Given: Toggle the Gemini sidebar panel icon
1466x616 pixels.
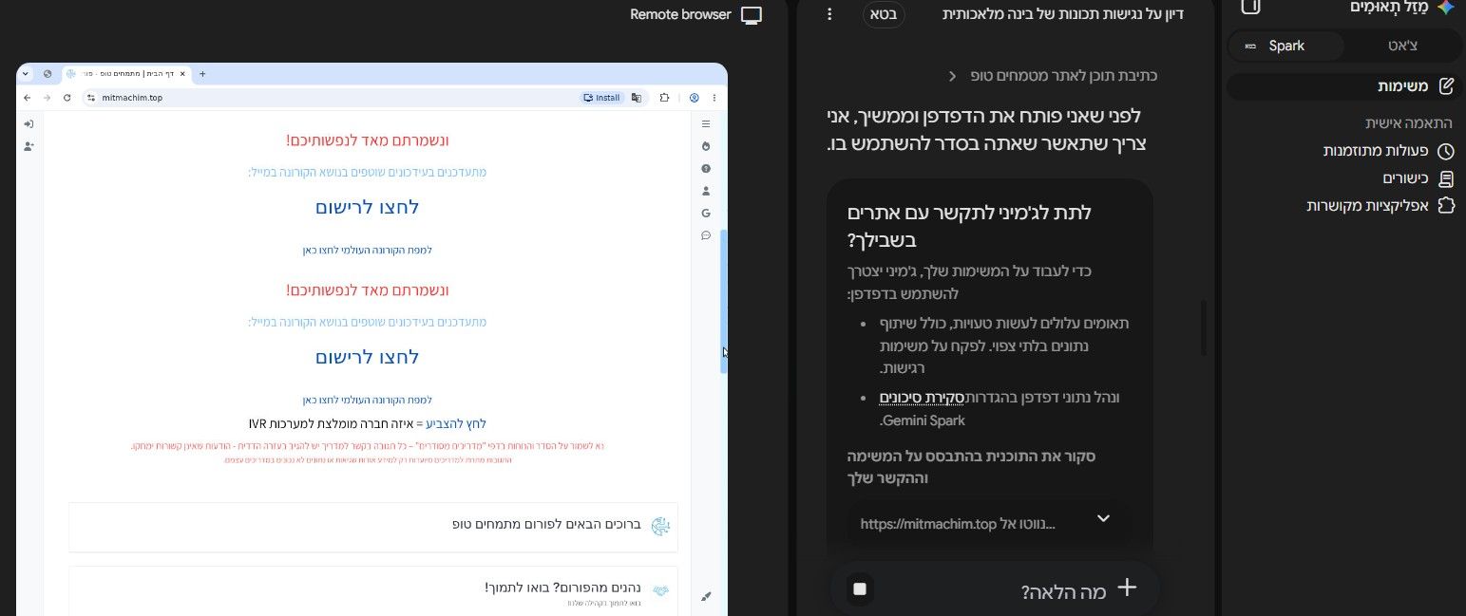Looking at the screenshot, I should coord(1251,8).
